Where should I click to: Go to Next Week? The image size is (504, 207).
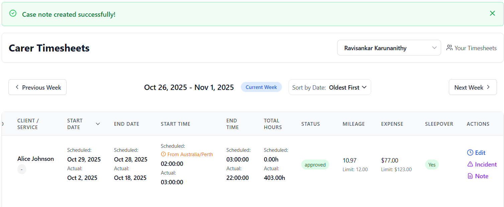[x=472, y=87]
